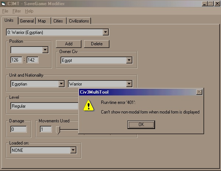Expand the unit selection dropdown
Viewport: 221px width, 171px height.
tap(106, 32)
